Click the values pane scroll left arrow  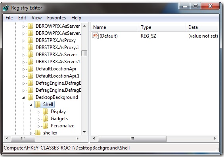[x=94, y=138]
